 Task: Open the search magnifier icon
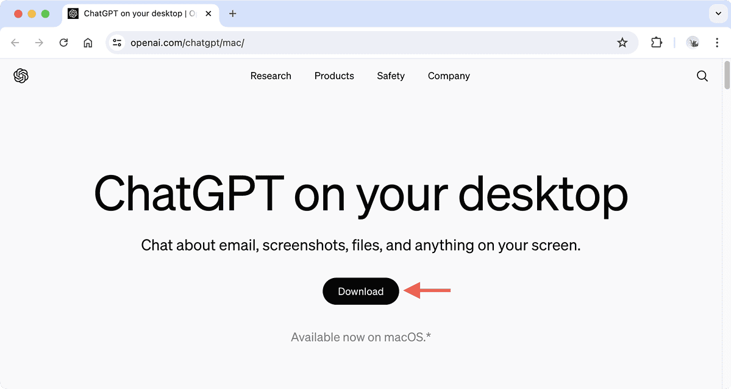pyautogui.click(x=702, y=76)
